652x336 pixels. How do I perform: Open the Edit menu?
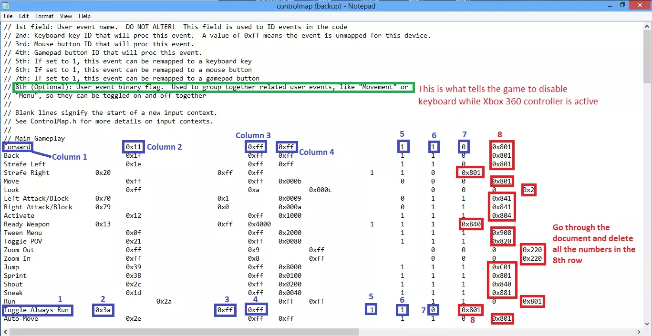24,16
